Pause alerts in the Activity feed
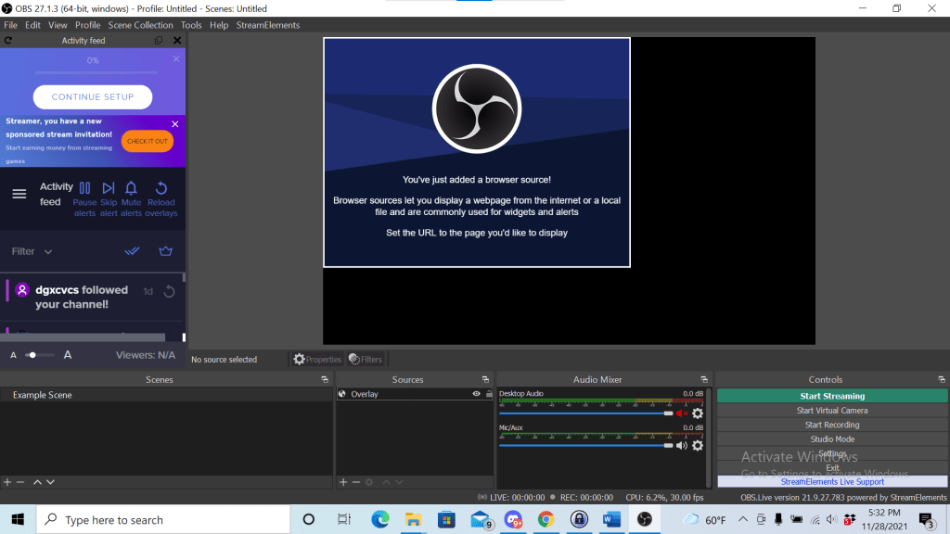 tap(84, 189)
